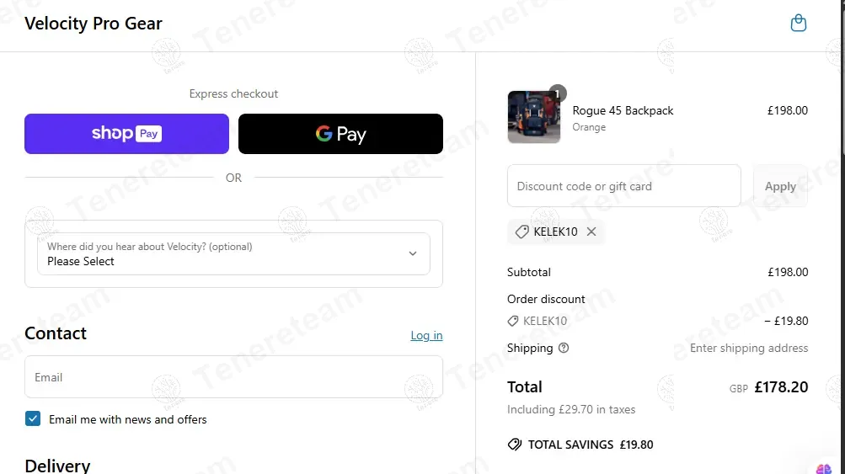This screenshot has width=845, height=474.
Task: Click the item quantity badge on thumbnail
Action: click(x=557, y=93)
